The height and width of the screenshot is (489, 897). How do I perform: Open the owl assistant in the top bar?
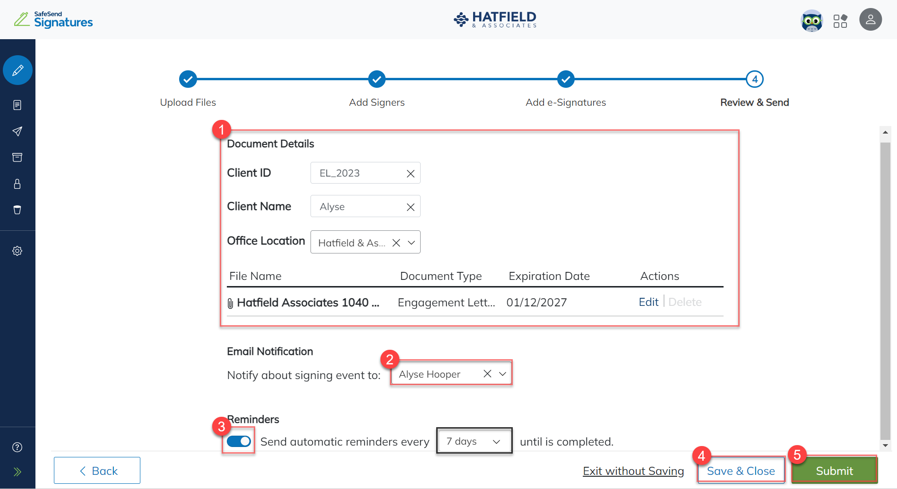[x=811, y=21]
